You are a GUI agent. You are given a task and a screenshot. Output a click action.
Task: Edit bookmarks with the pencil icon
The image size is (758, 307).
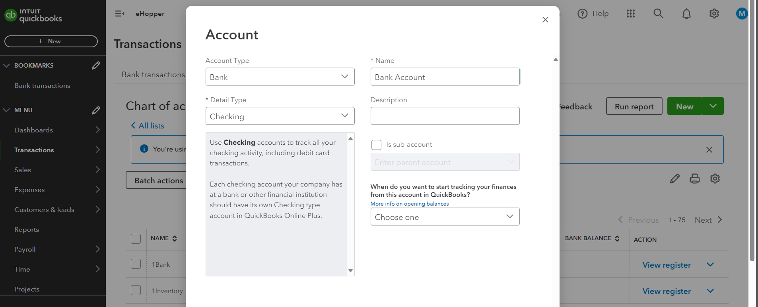coord(96,65)
